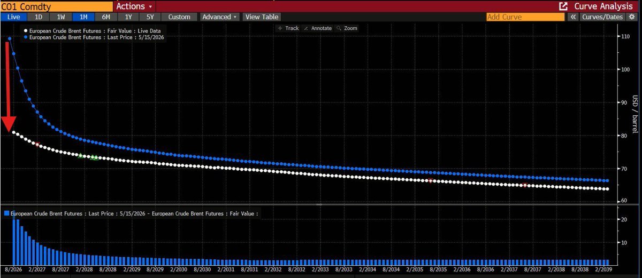Click the Add Curve input field
This screenshot has height=278, width=642.
(x=525, y=17)
